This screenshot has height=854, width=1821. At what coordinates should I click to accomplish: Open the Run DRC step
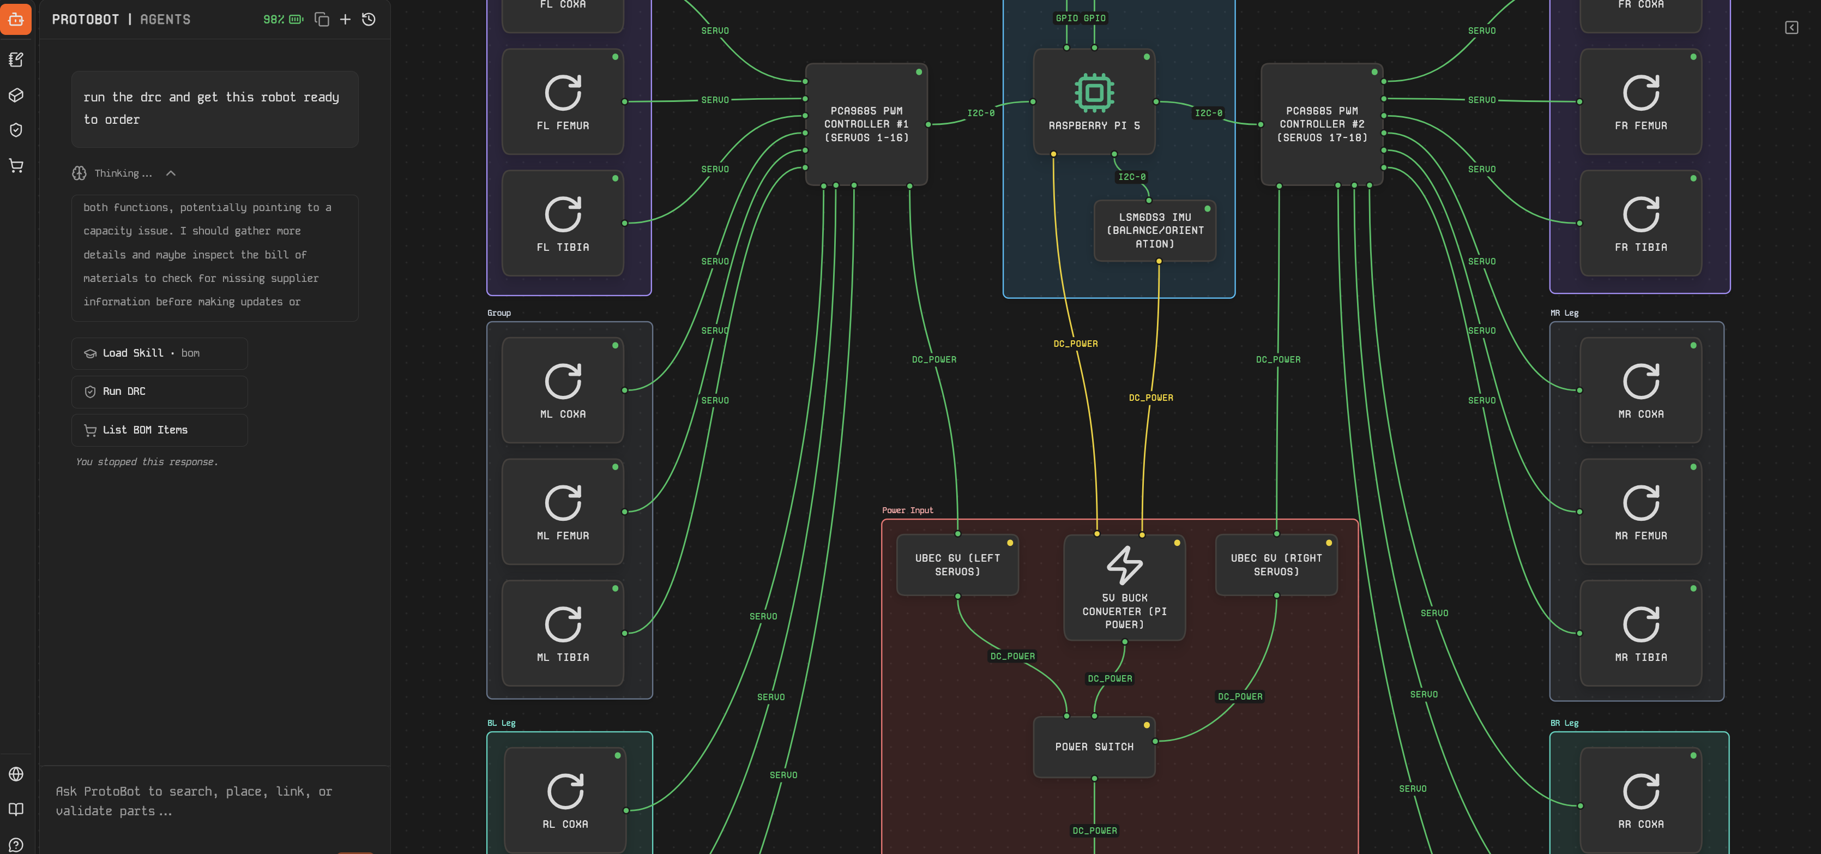click(x=160, y=392)
